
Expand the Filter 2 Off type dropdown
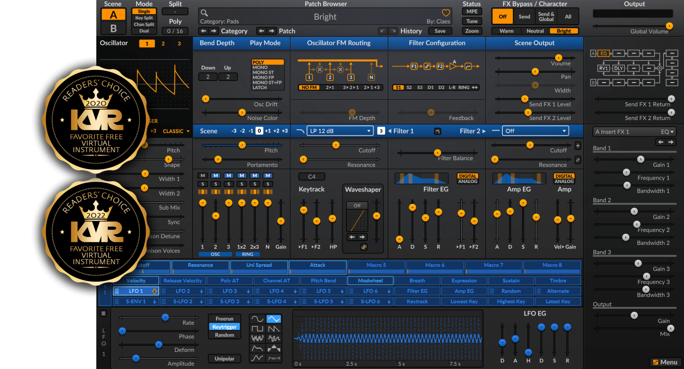pos(535,131)
